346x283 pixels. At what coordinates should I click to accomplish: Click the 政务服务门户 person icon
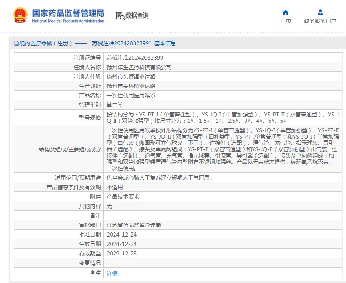pyautogui.click(x=320, y=12)
